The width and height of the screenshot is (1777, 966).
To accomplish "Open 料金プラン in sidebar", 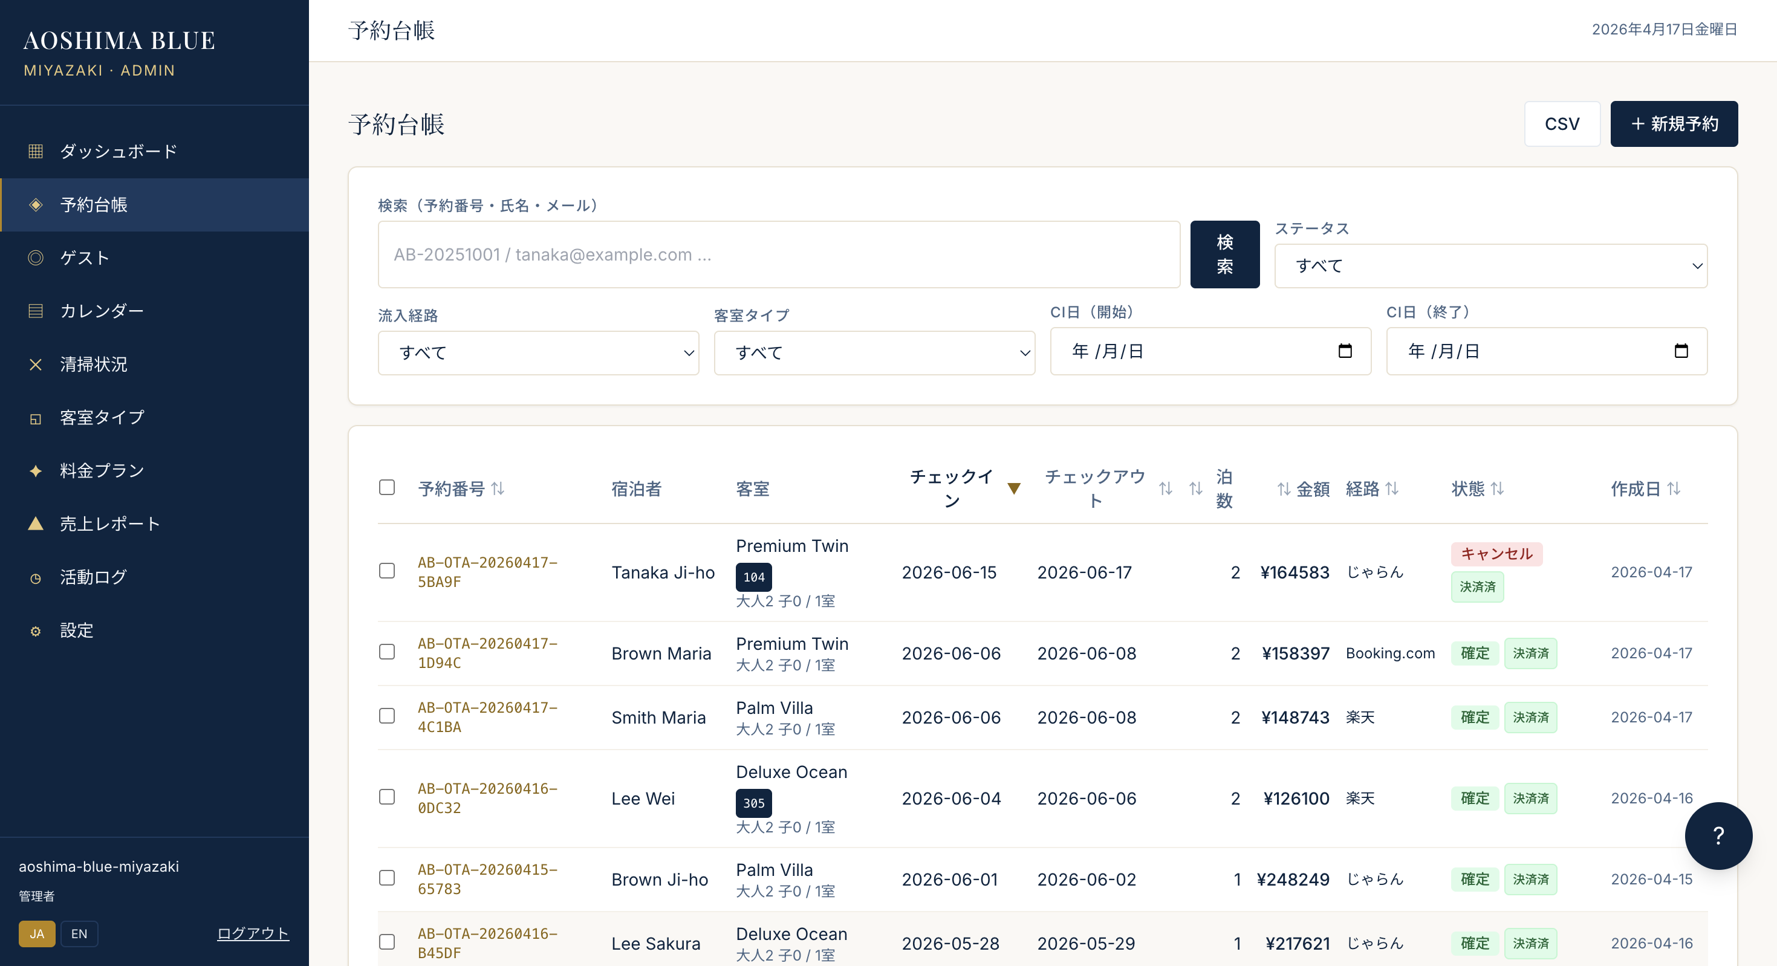I will click(155, 471).
